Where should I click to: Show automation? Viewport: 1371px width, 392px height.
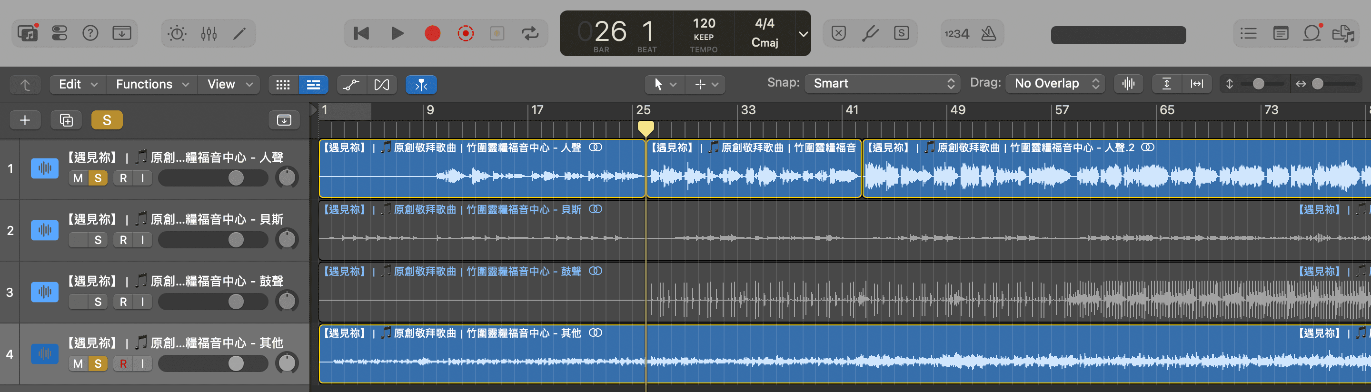(351, 85)
